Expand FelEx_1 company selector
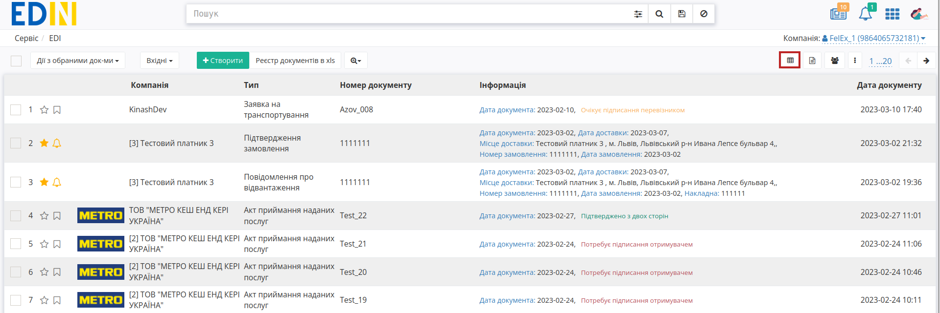The height and width of the screenshot is (313, 940). [874, 38]
